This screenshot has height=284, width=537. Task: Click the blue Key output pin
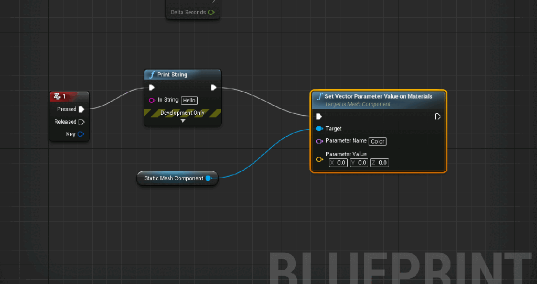pyautogui.click(x=81, y=135)
